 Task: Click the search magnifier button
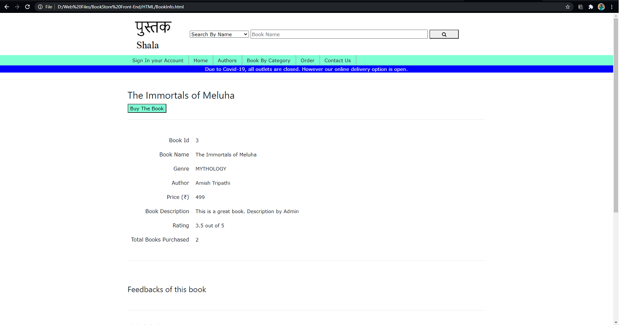click(x=443, y=34)
